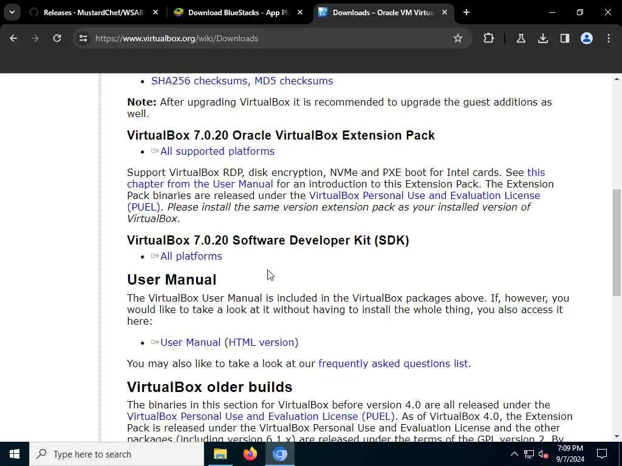The image size is (622, 466).
Task: Download Extension Pack All supported platforms
Action: [217, 151]
